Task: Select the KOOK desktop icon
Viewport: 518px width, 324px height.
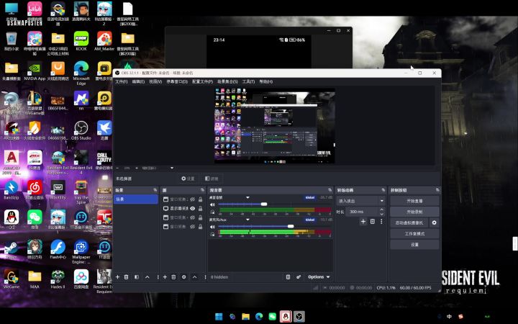Action: point(81,41)
